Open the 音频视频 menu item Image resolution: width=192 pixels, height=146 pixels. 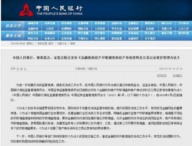(x=116, y=33)
